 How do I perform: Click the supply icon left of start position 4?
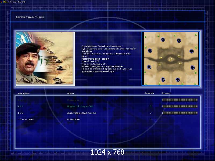(159, 36)
